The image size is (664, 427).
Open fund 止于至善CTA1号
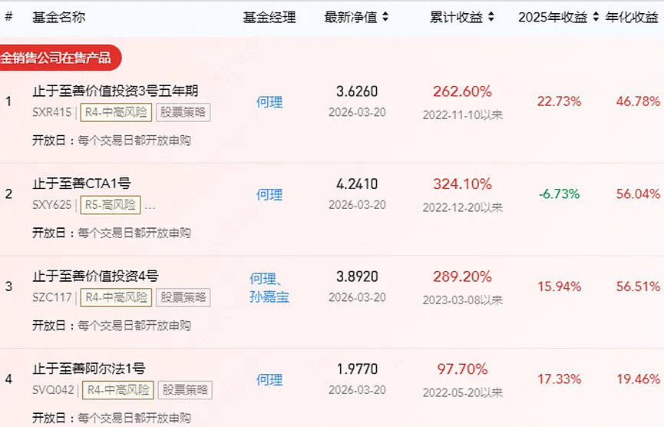(81, 184)
